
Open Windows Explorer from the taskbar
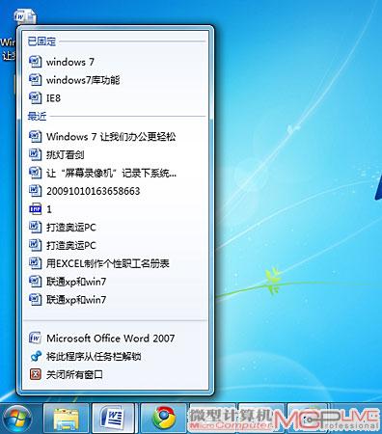[x=66, y=418]
